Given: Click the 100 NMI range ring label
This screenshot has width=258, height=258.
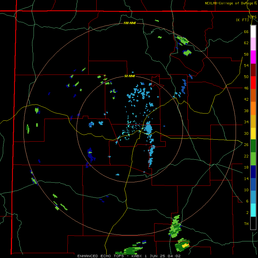Looking at the screenshot, I should pos(130,23).
